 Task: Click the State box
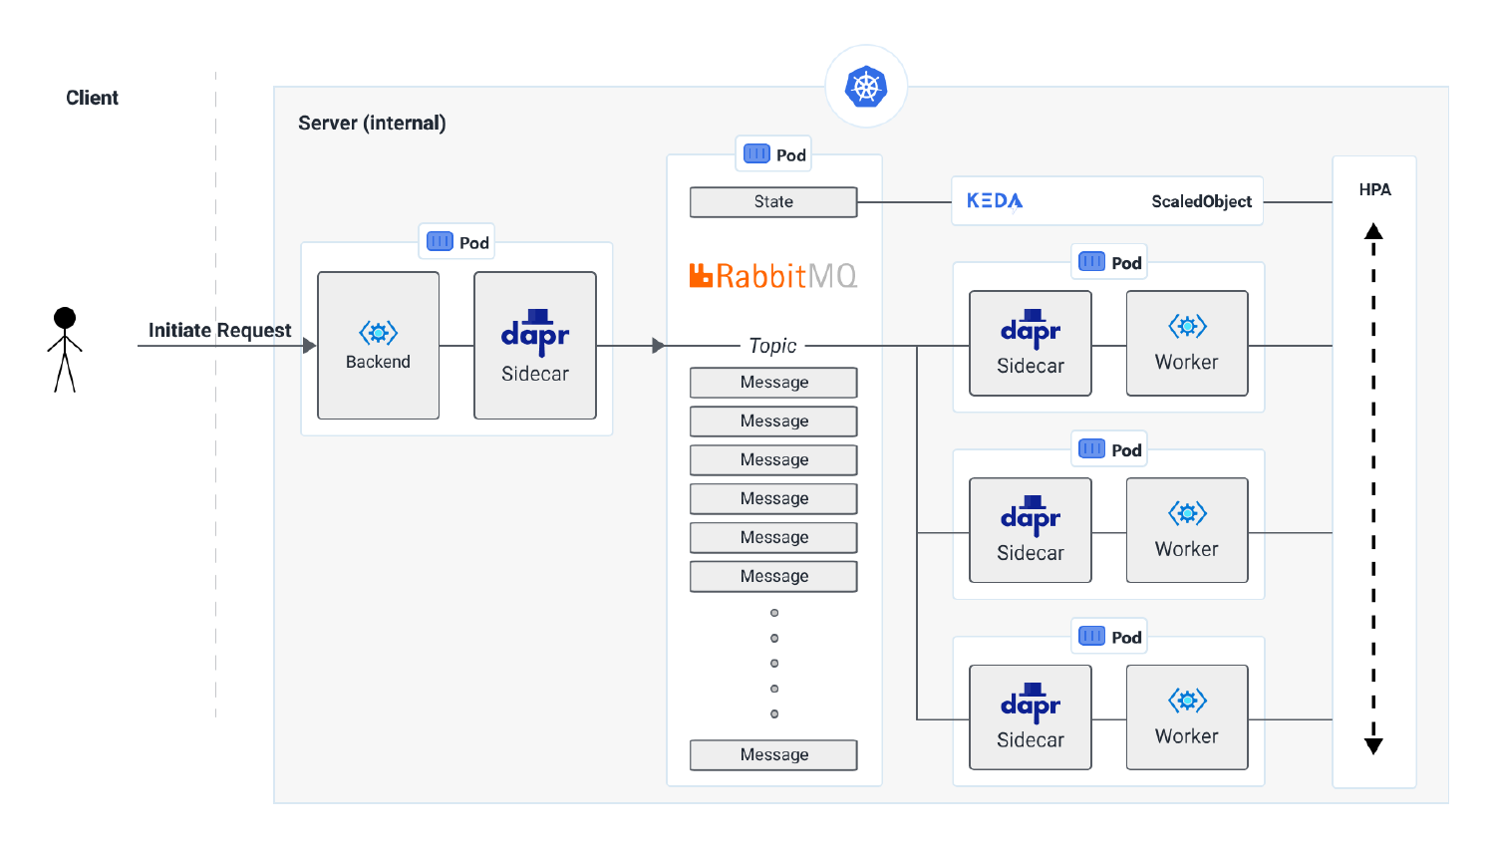773,202
